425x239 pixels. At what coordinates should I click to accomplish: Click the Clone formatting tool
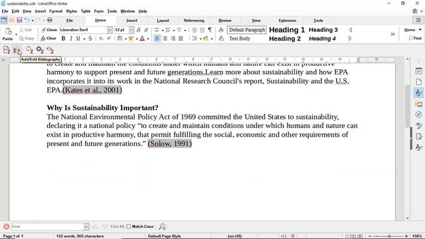click(49, 30)
